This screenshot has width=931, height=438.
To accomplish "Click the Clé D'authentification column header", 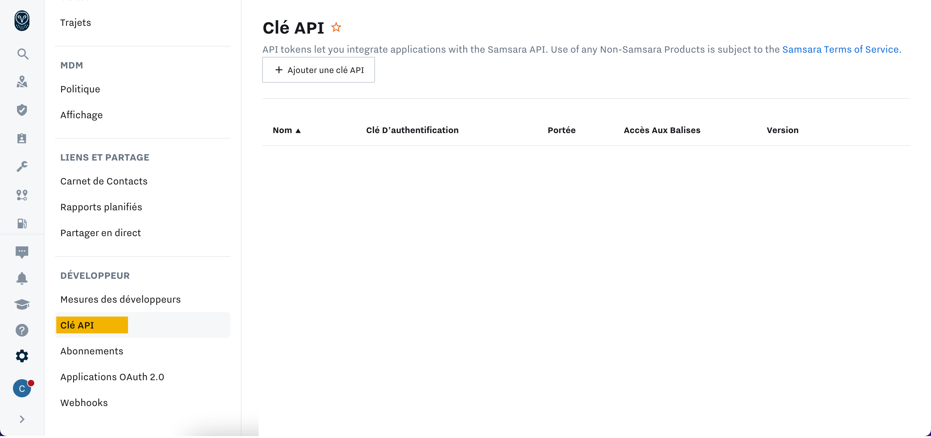I will [x=412, y=130].
